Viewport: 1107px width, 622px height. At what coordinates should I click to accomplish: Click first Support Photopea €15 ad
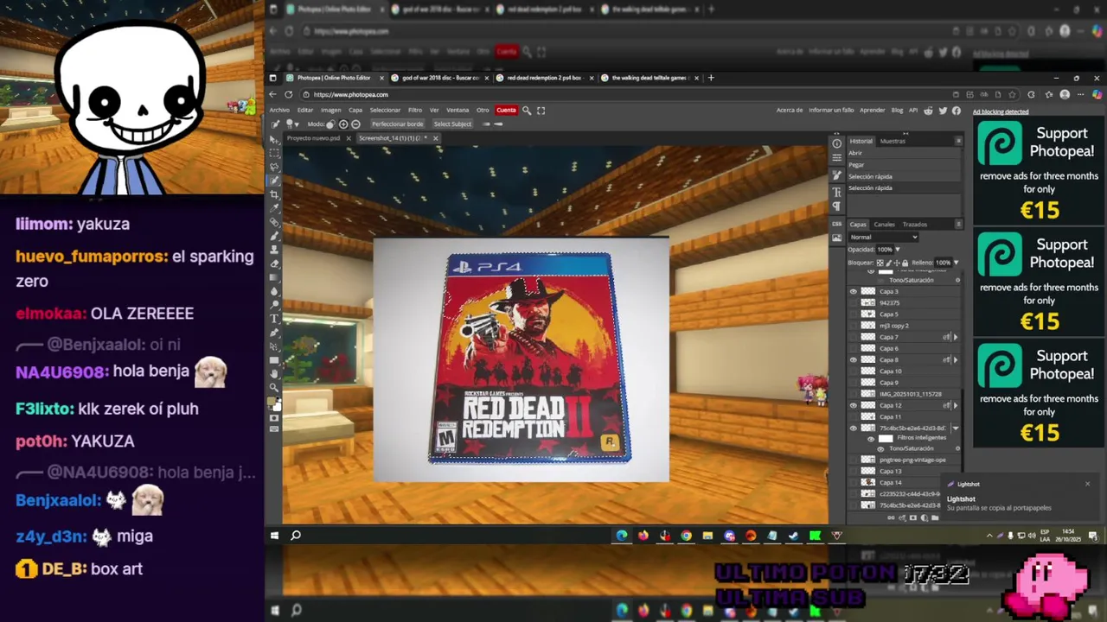click(1039, 170)
